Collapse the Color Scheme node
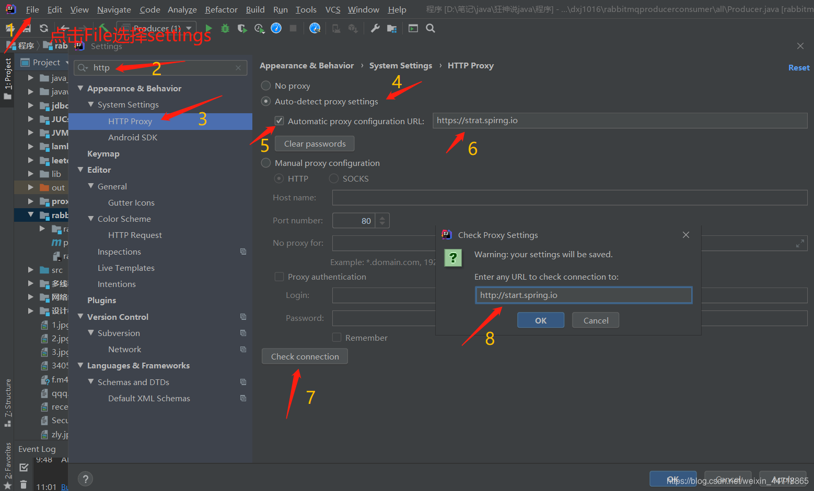 point(91,219)
